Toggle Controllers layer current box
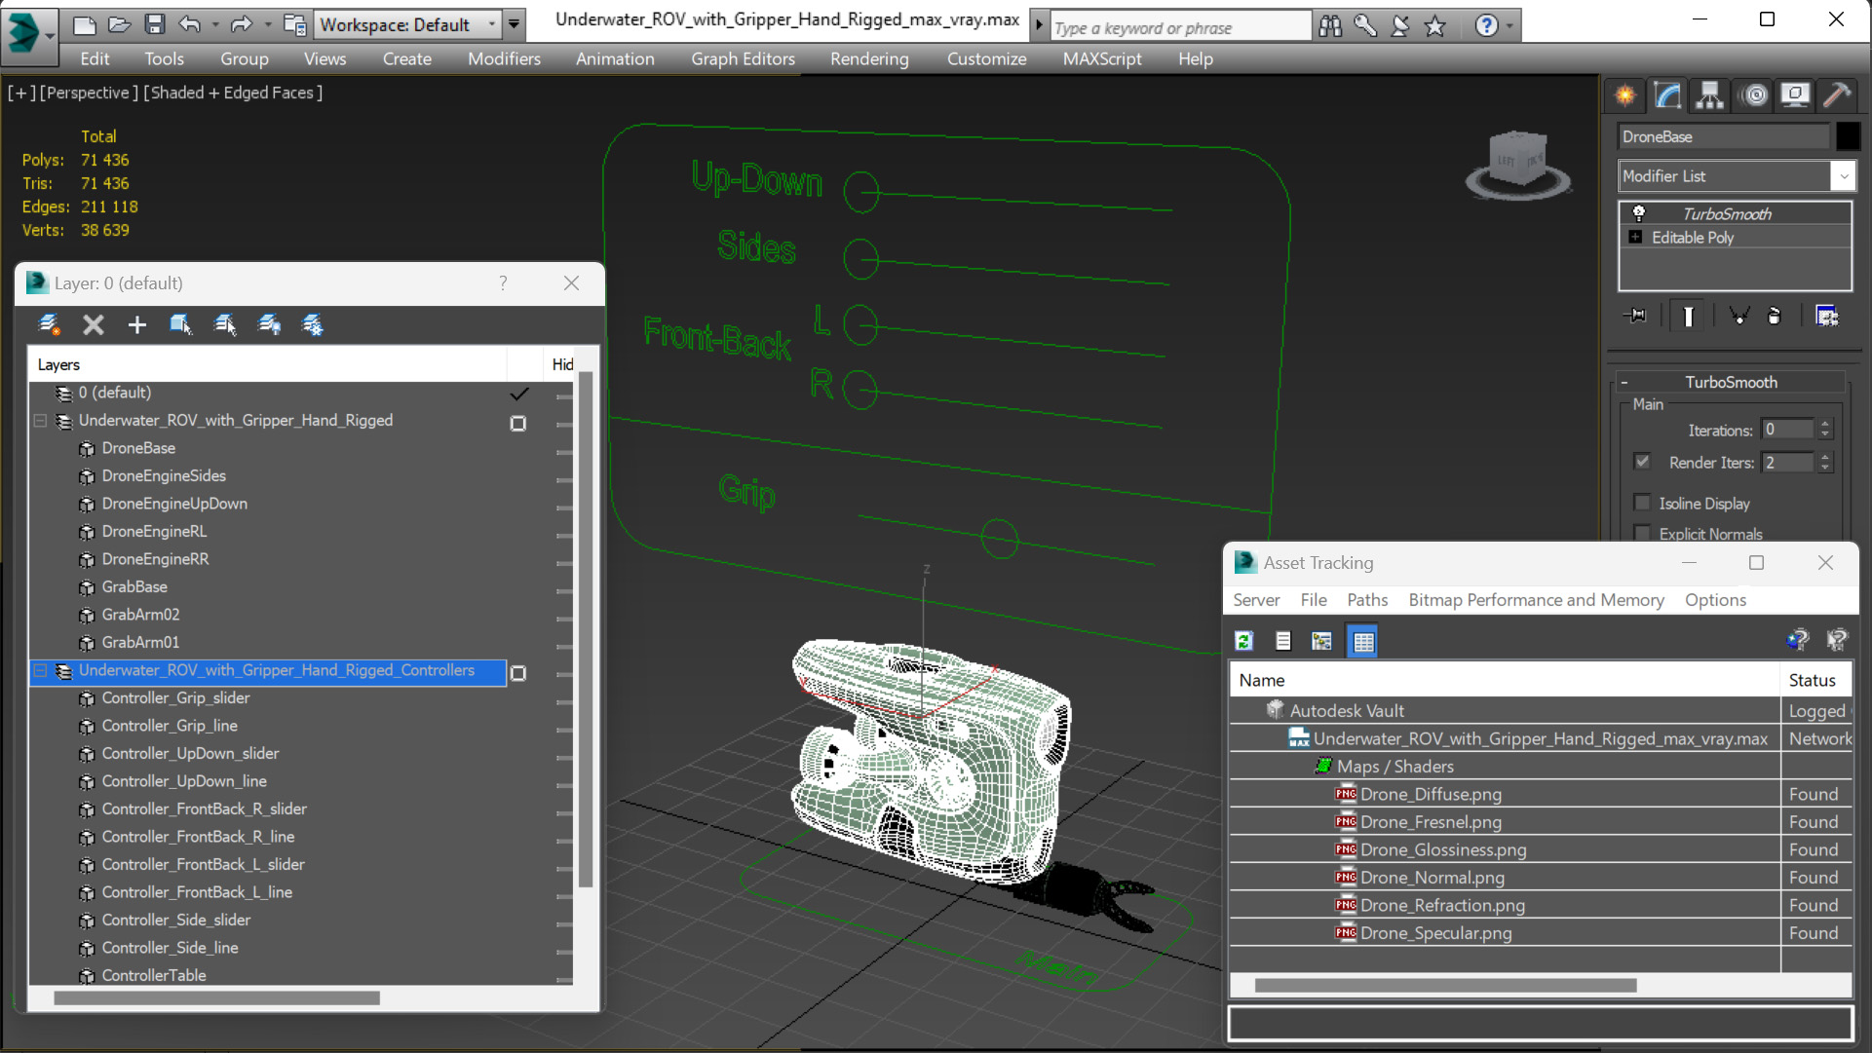 pos(518,673)
